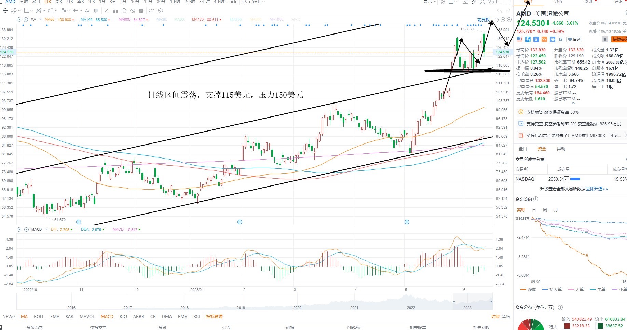Switch to the 周K weekly chart tab

pyautogui.click(x=59, y=2)
